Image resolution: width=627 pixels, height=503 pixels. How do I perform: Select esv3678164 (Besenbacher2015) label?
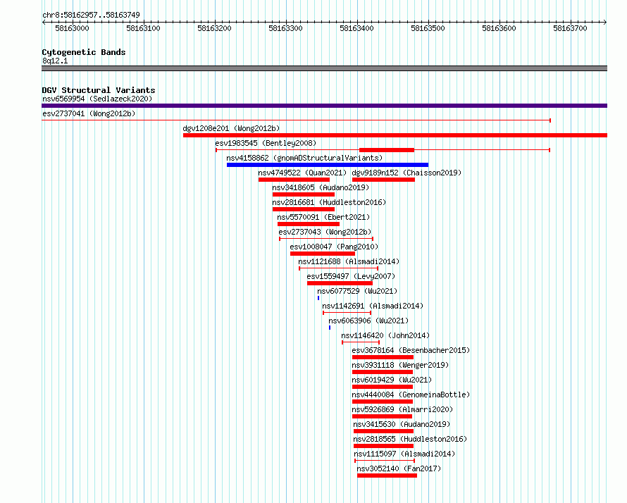click(411, 350)
